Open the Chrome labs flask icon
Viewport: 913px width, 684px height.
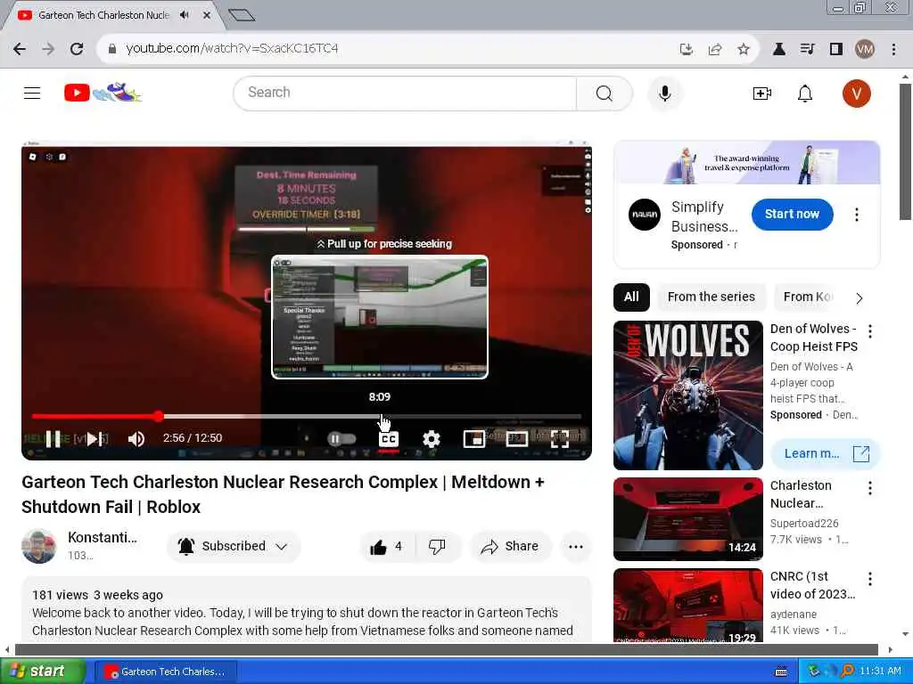778,50
